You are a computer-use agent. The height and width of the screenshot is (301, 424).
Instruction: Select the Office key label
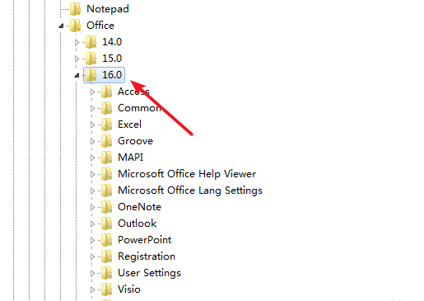(x=100, y=26)
